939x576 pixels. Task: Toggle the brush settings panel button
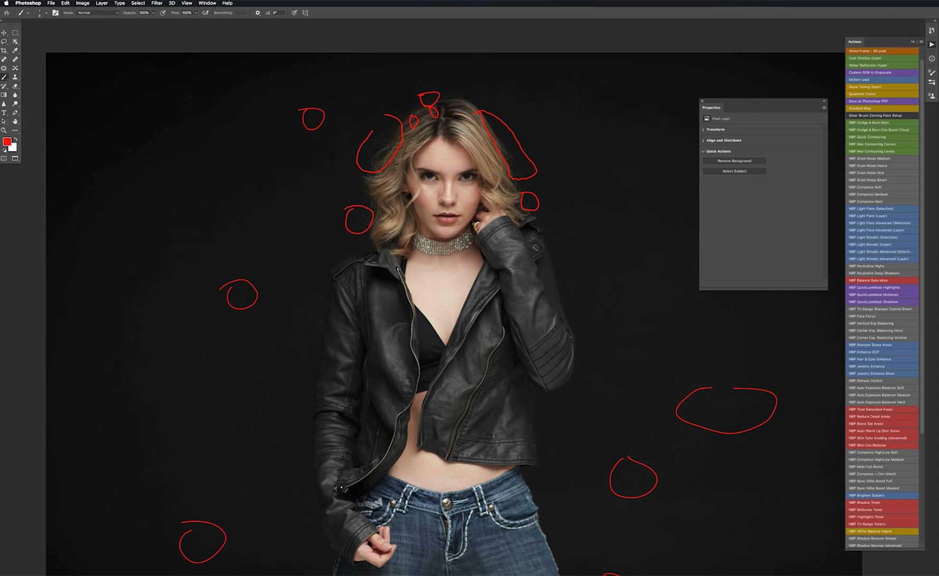(x=55, y=13)
